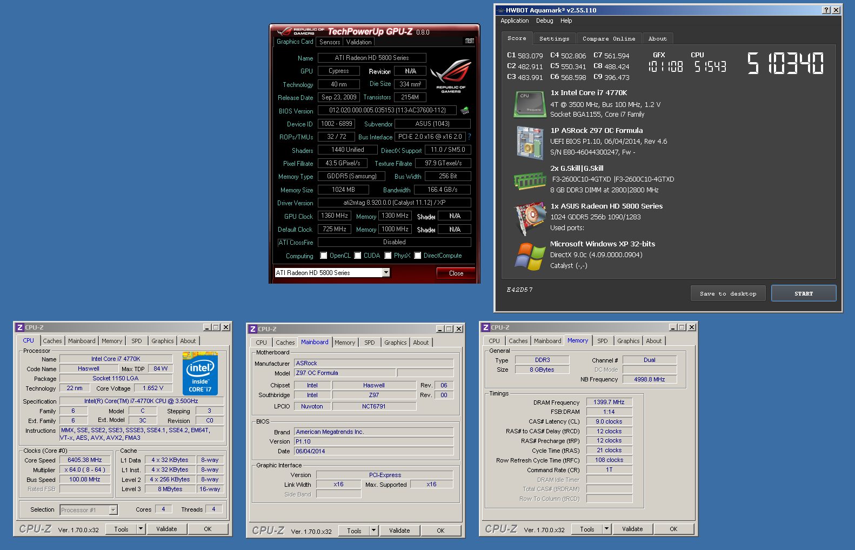Click the BIOS save chip icon in GPU-Z

[x=464, y=111]
